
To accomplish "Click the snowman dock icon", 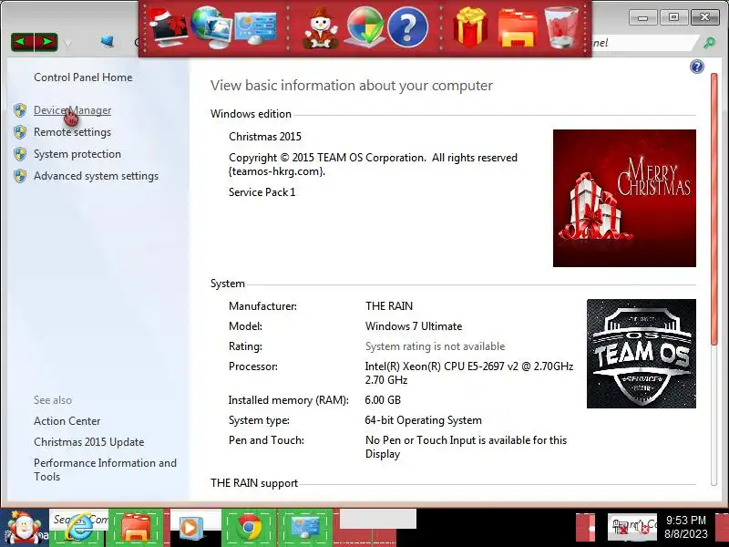I will coord(321,28).
